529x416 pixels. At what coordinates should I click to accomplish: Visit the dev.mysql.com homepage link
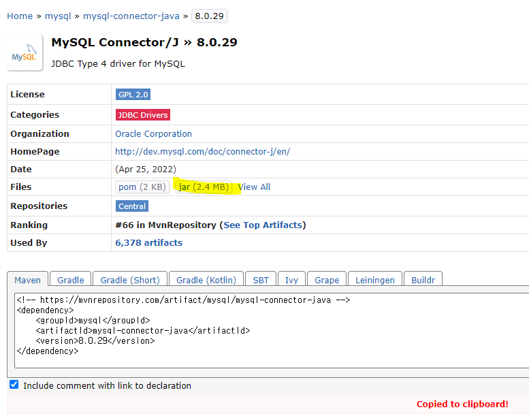[202, 151]
